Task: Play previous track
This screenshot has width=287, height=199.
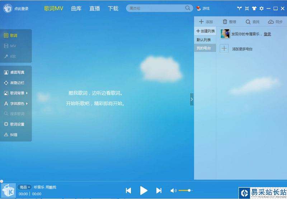Action: (x=128, y=191)
